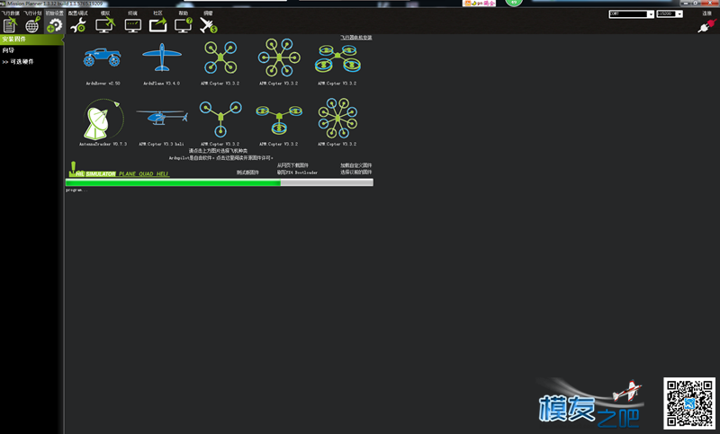Click the "APM:Copter V3.3 heli" label
Viewport: 720px width, 434px height.
[x=162, y=144]
